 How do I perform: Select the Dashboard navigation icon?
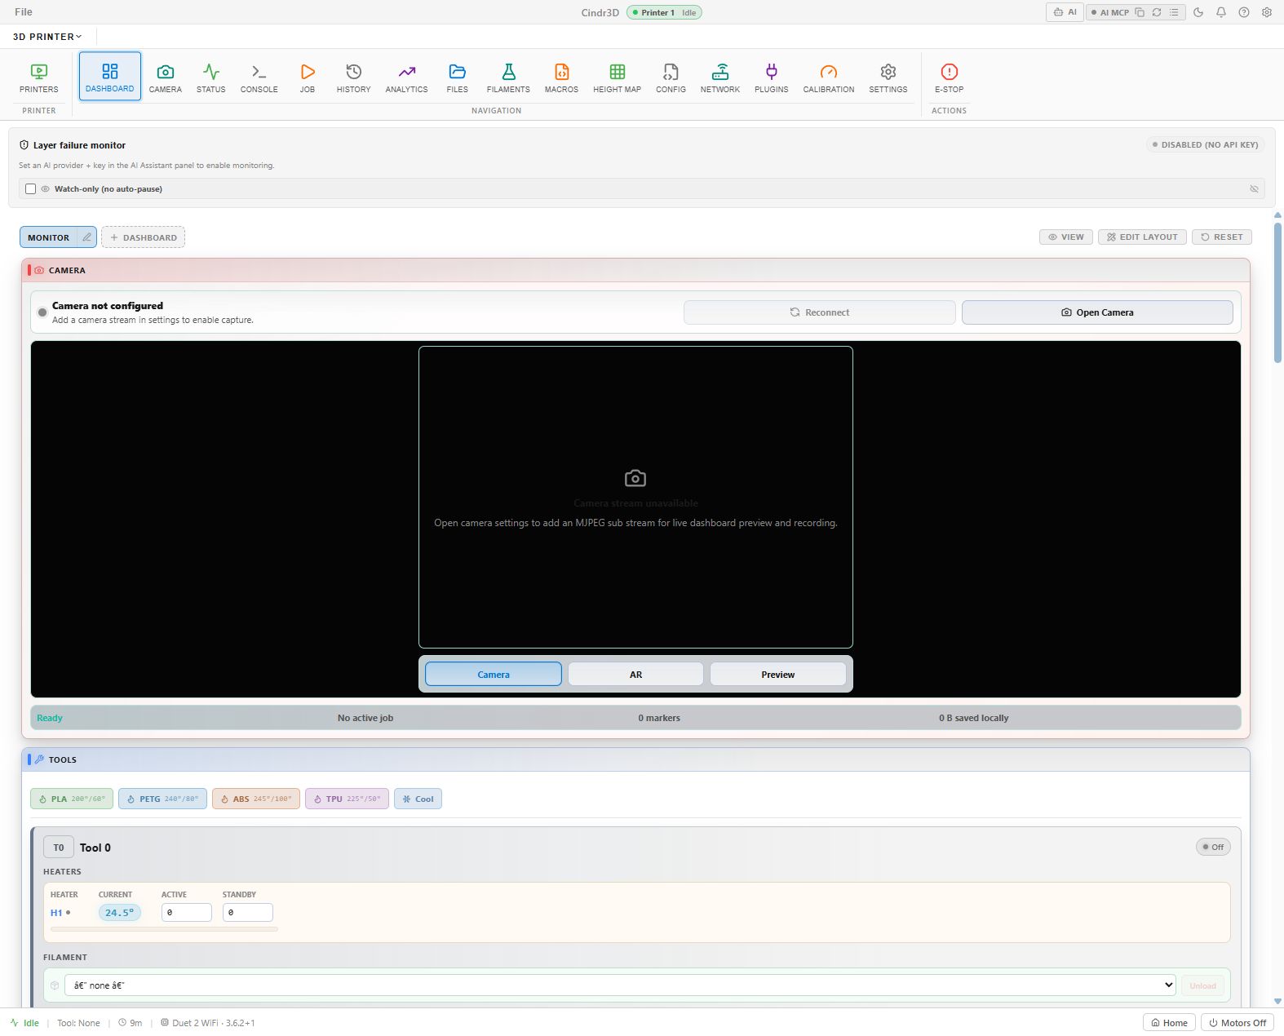(x=110, y=77)
